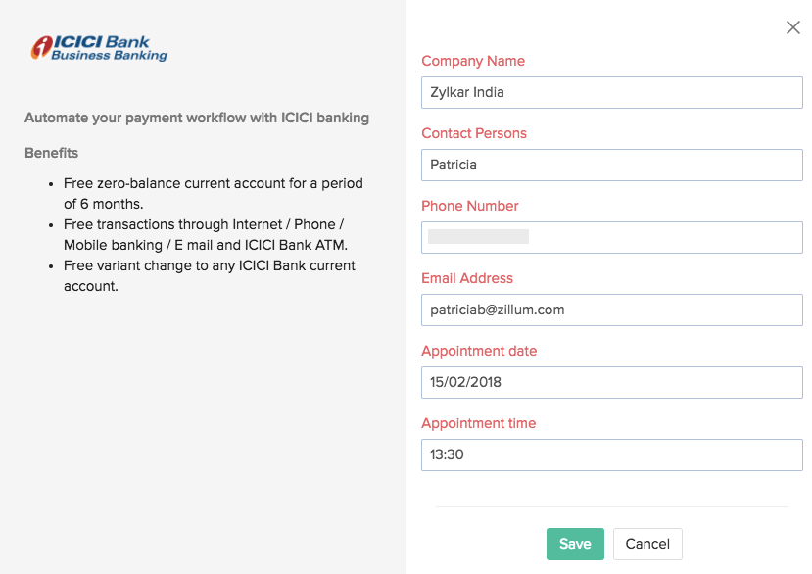Click the zero-balance current account bullet

(x=213, y=193)
